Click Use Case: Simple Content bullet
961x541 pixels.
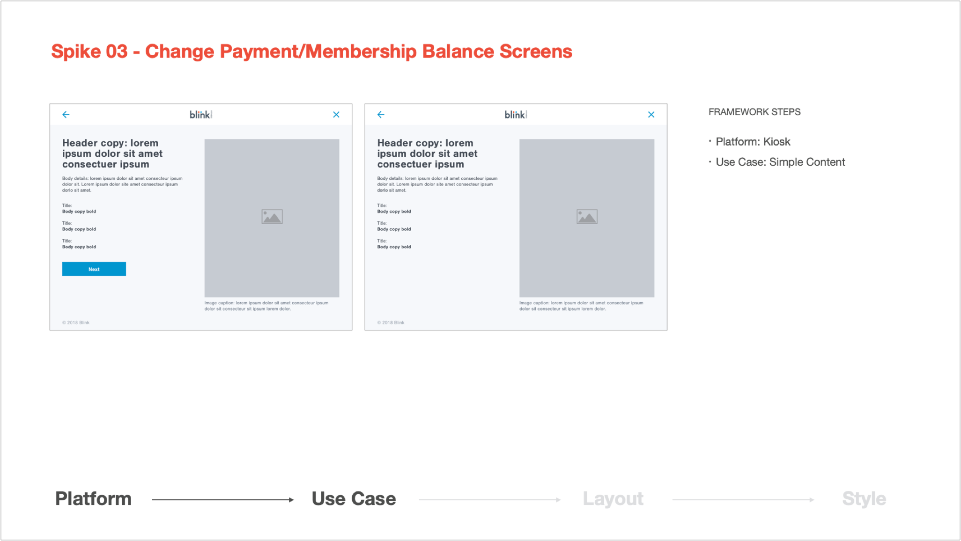[780, 162]
